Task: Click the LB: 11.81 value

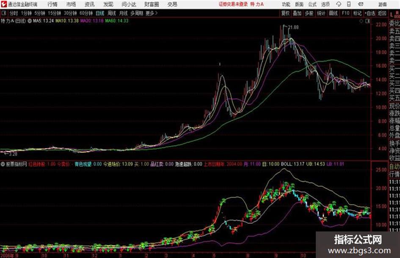Action: [335, 164]
